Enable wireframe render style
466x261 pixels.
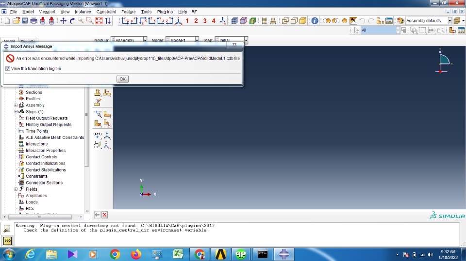[285, 21]
